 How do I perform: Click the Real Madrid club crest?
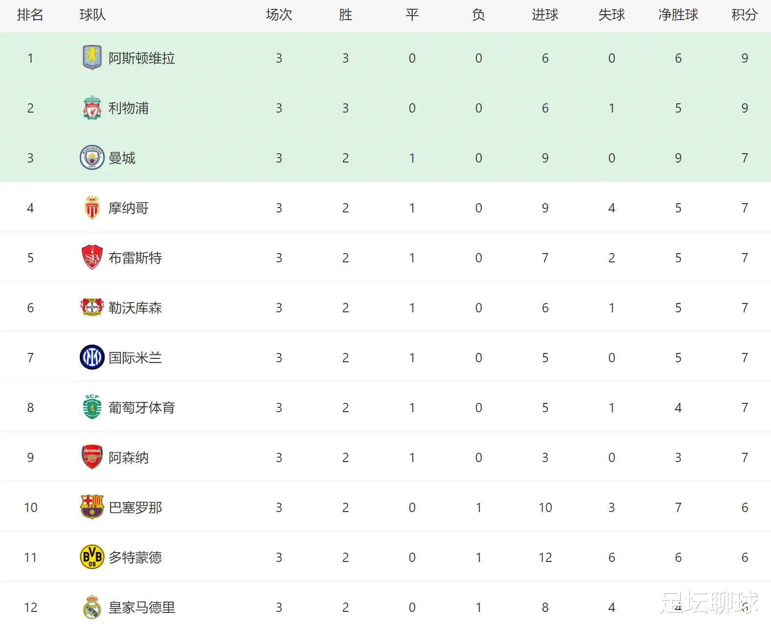coord(92,607)
